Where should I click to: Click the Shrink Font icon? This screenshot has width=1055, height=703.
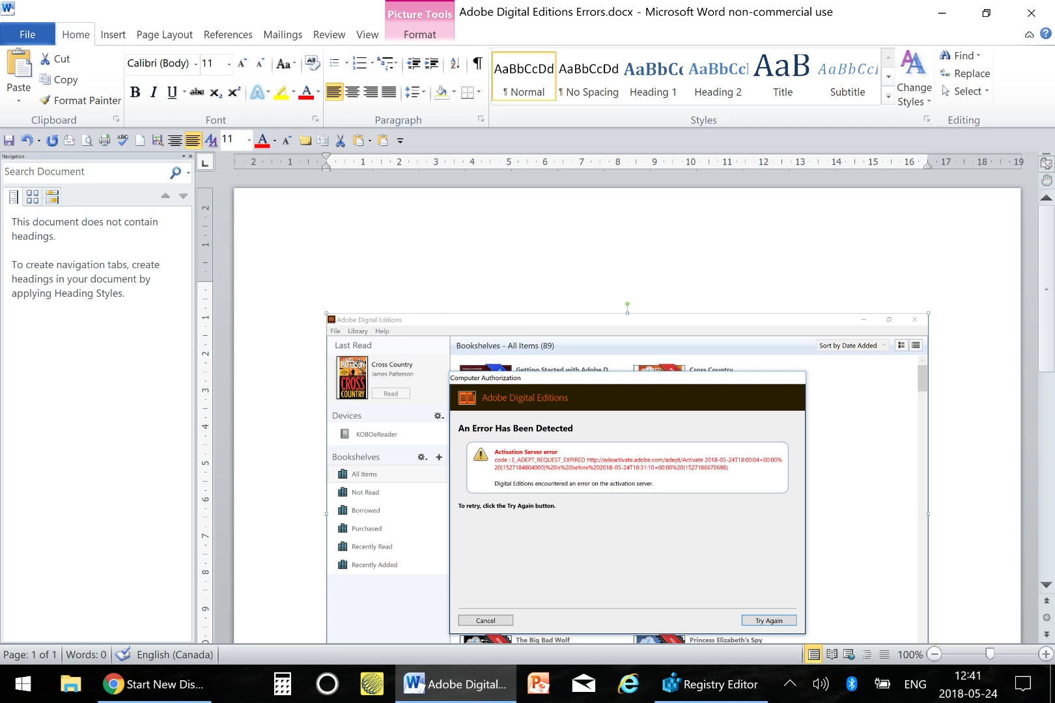tap(260, 63)
